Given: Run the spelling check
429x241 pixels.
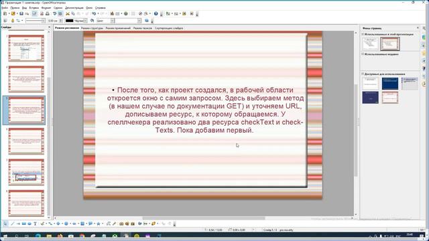Looking at the screenshot, I should (x=55, y=13).
